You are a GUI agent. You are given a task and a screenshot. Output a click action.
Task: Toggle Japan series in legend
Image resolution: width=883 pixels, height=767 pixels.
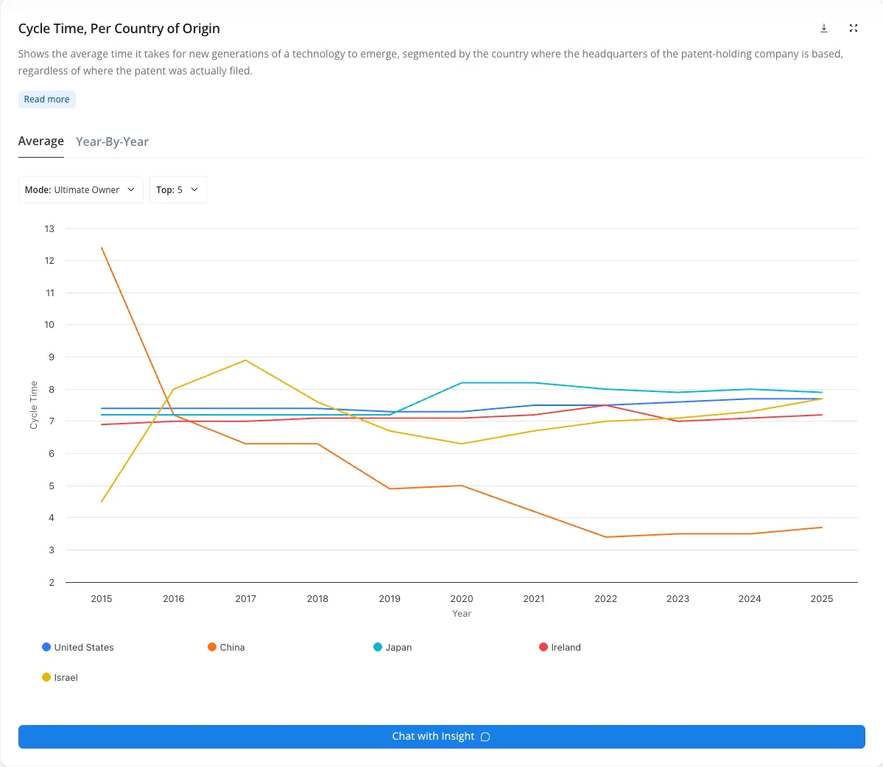393,647
